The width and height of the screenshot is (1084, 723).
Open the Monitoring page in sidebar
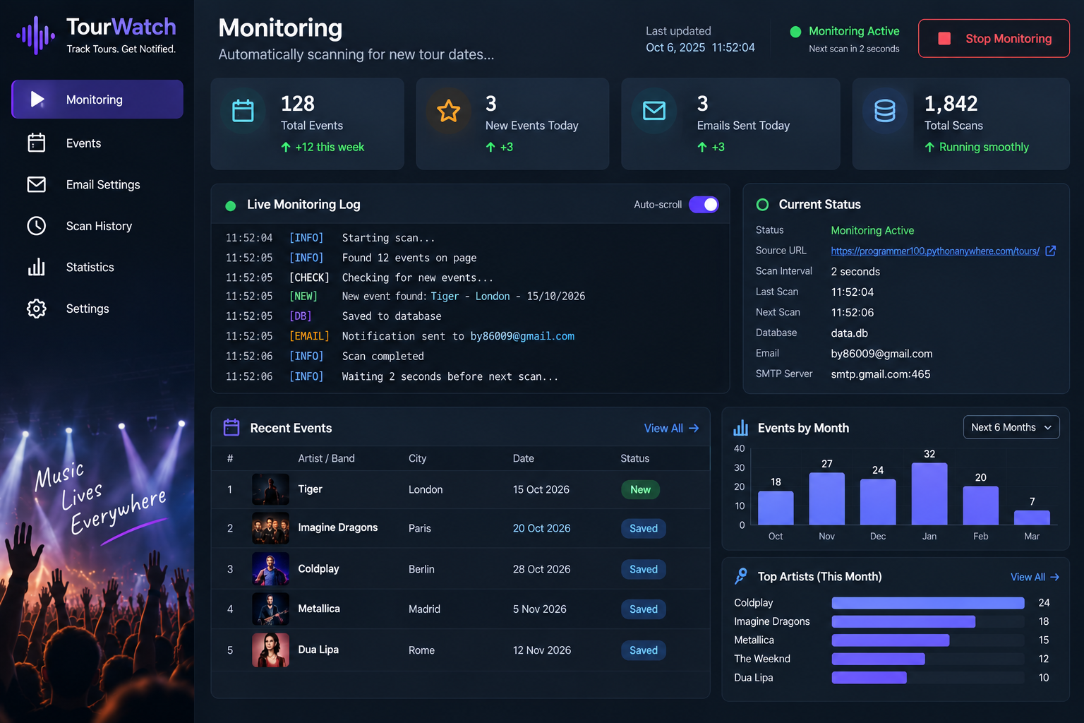tap(97, 99)
